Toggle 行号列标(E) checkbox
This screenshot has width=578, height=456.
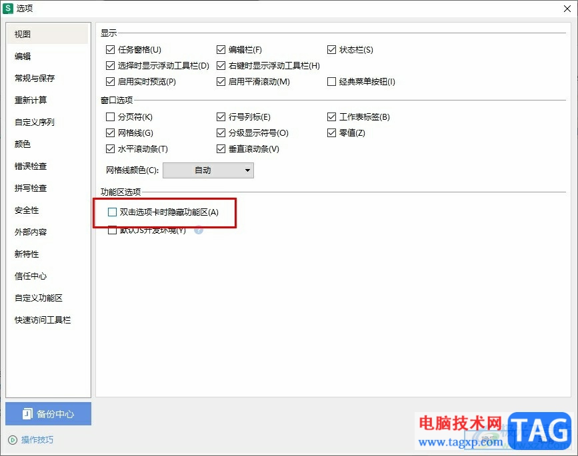pyautogui.click(x=221, y=116)
